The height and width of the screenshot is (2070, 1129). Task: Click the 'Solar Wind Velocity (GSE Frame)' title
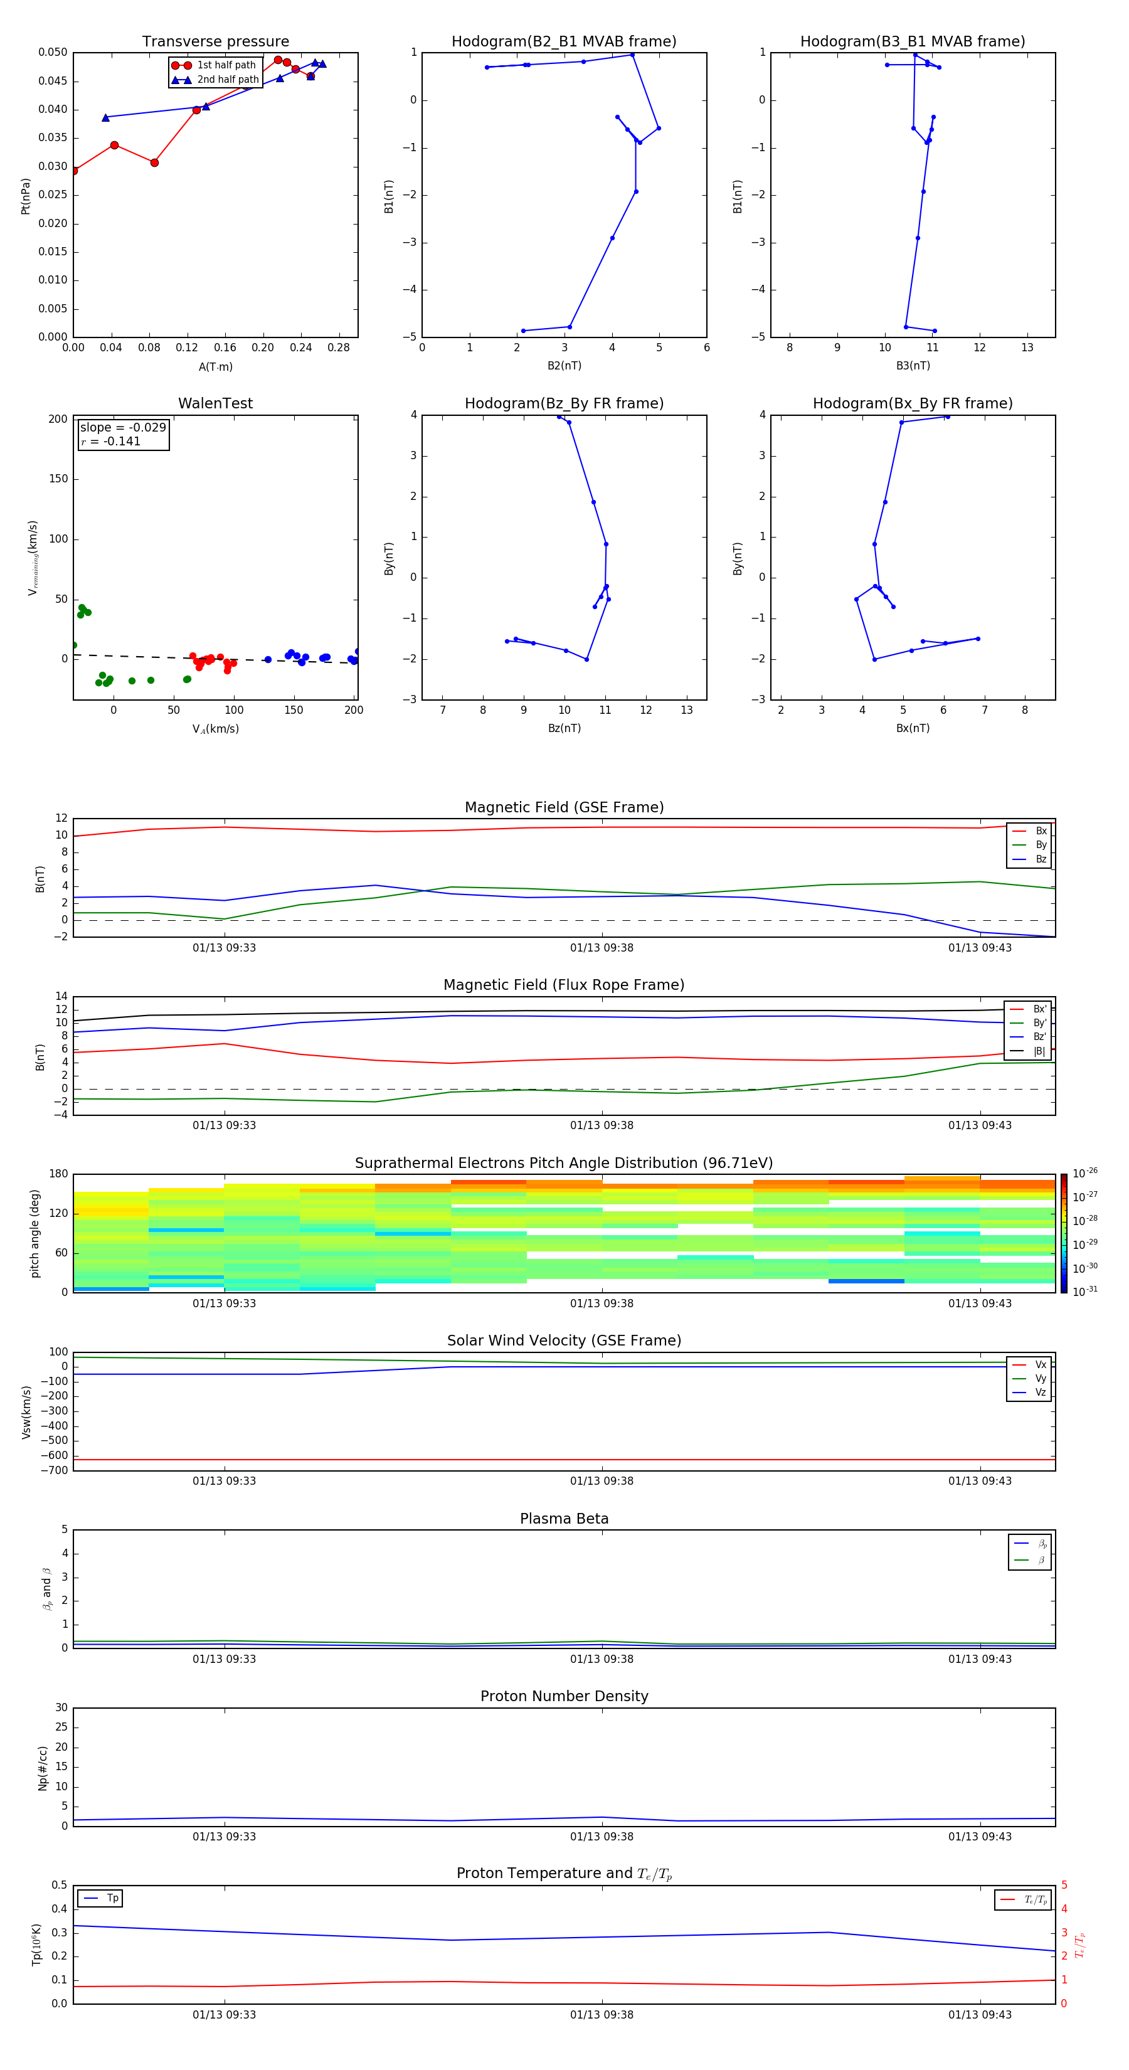pos(564,1340)
